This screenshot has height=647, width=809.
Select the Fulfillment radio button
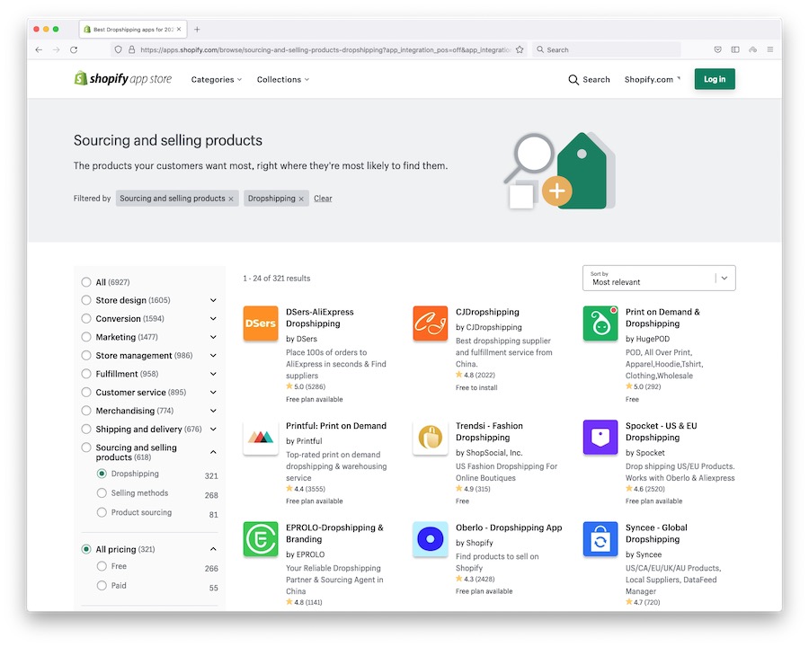pyautogui.click(x=86, y=374)
